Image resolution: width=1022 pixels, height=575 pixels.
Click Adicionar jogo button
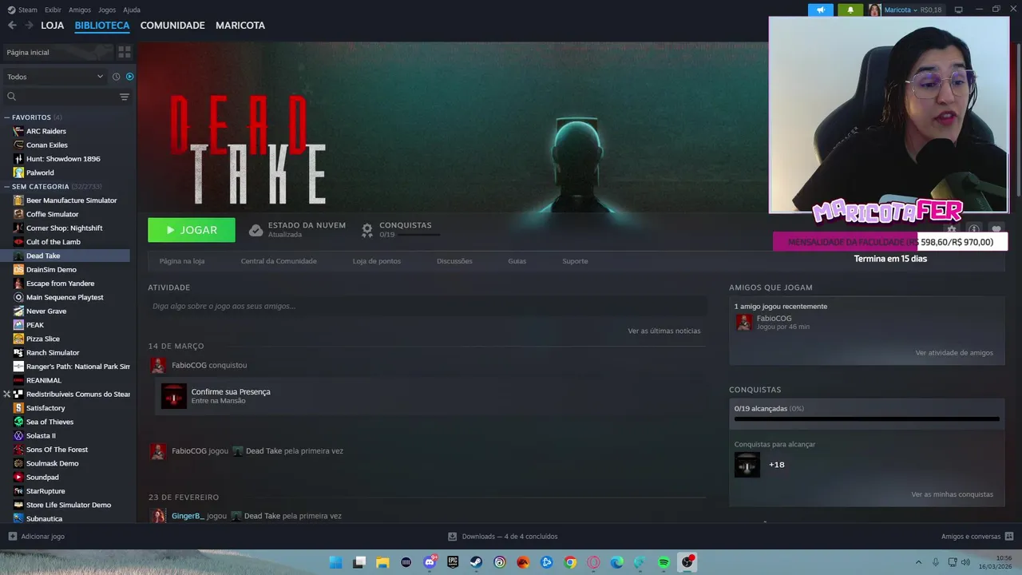(36, 537)
